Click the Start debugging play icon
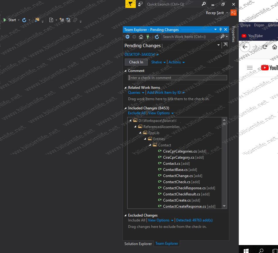This screenshot has height=253, width=278. pyautogui.click(x=5, y=20)
